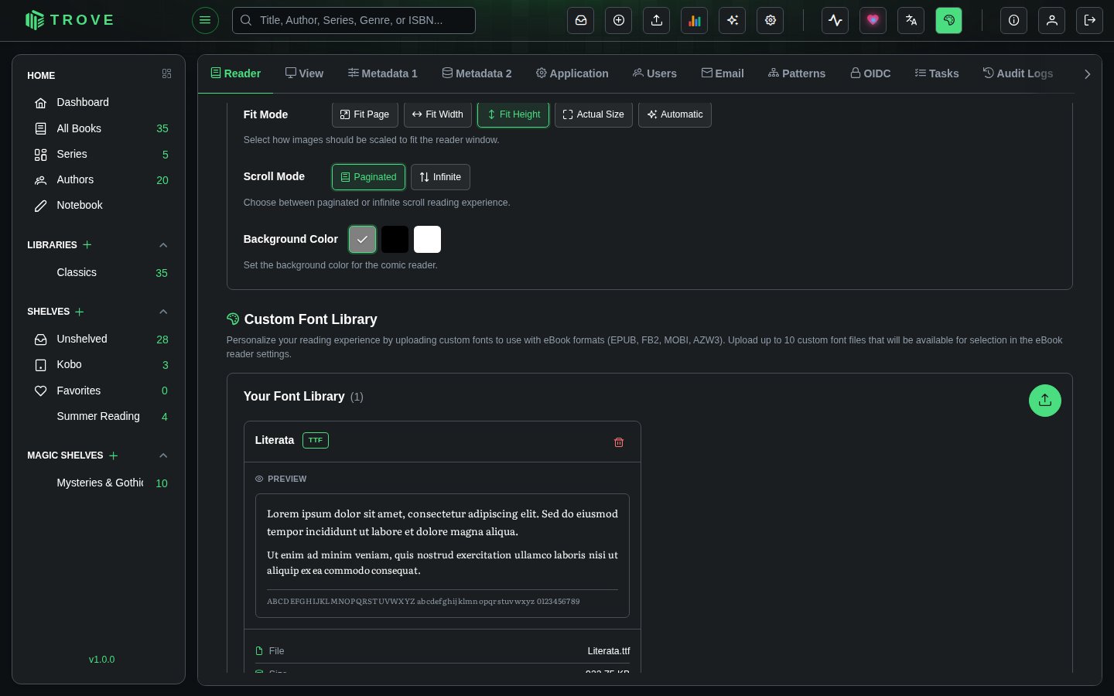Select Automatic fit mode
1114x696 pixels.
(x=675, y=114)
